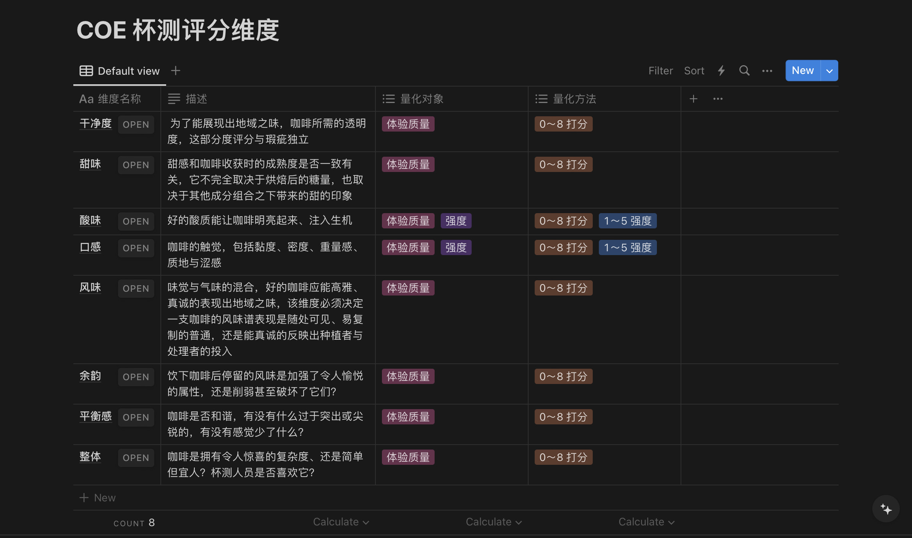912x538 pixels.
Task: Open Calculate dropdown under 描述 column
Action: click(341, 522)
